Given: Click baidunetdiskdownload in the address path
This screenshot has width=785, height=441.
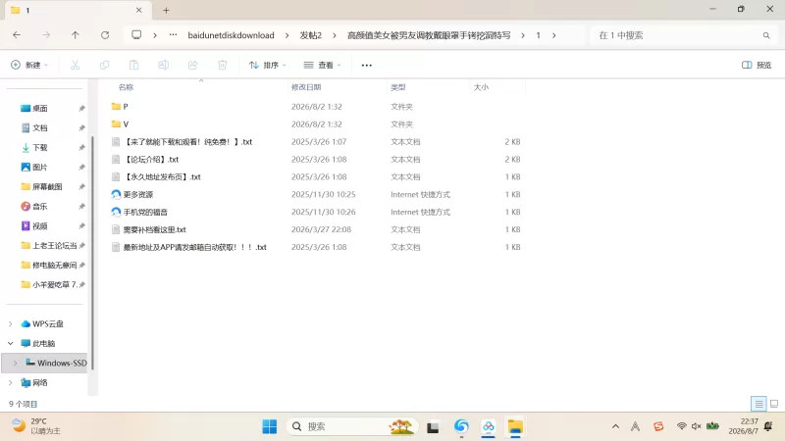Looking at the screenshot, I should click(231, 35).
